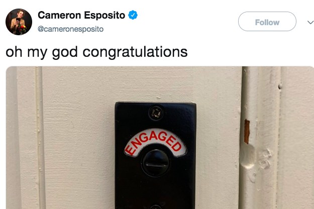Click the black lock plate in the photo
The width and height of the screenshot is (314, 209).
(155, 156)
